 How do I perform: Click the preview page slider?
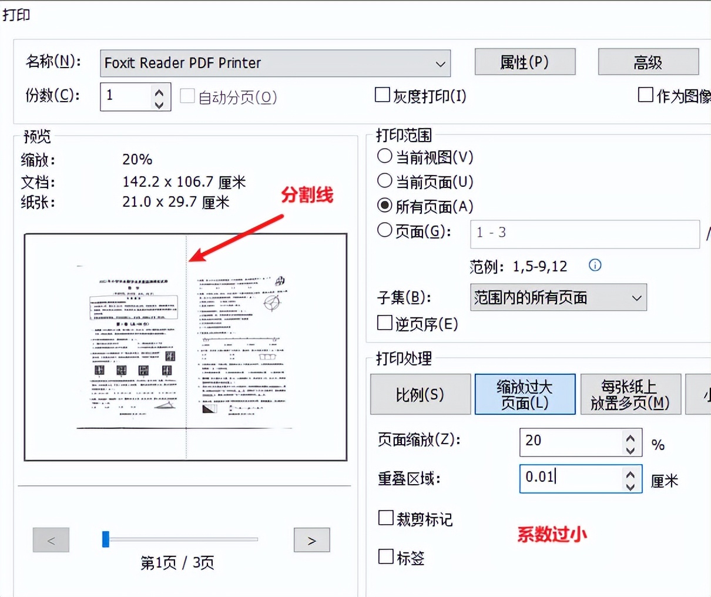105,539
